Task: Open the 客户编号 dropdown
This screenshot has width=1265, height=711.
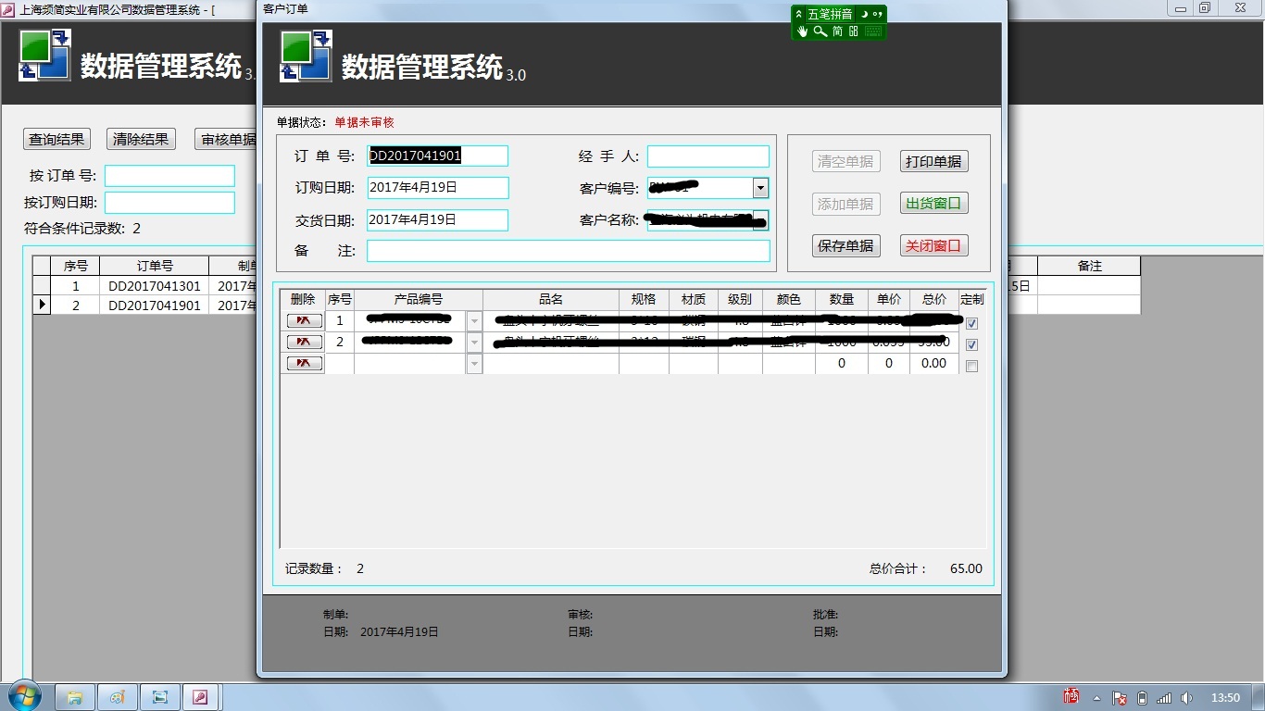Action: tap(760, 187)
